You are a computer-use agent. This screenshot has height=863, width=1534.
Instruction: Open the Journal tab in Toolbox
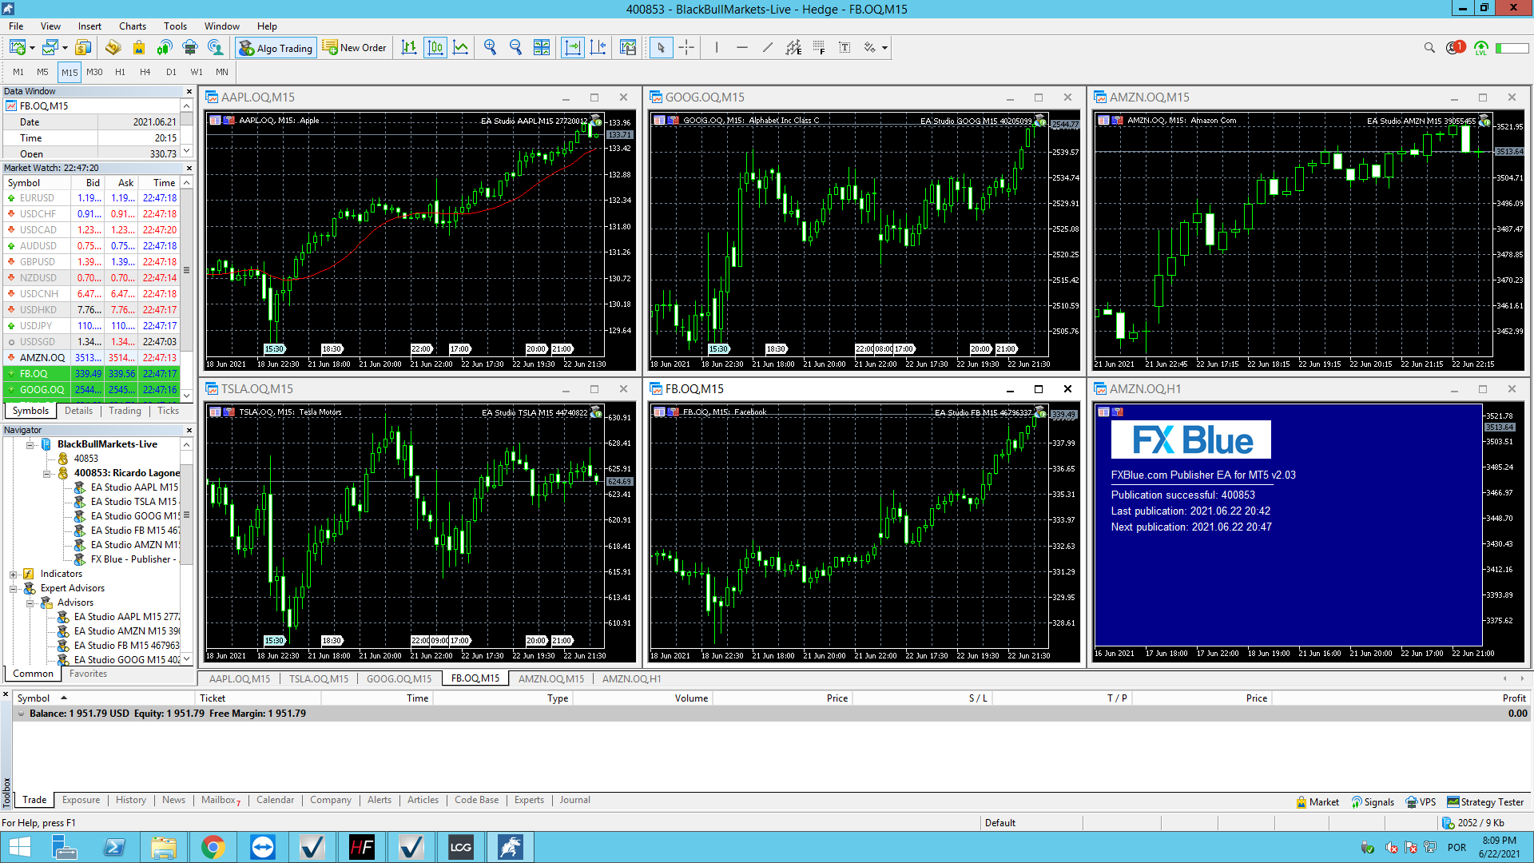(574, 800)
